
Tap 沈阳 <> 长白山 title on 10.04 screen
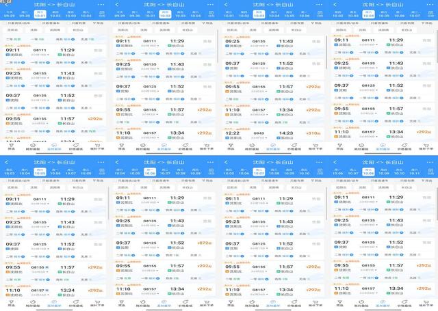coord(383,5)
